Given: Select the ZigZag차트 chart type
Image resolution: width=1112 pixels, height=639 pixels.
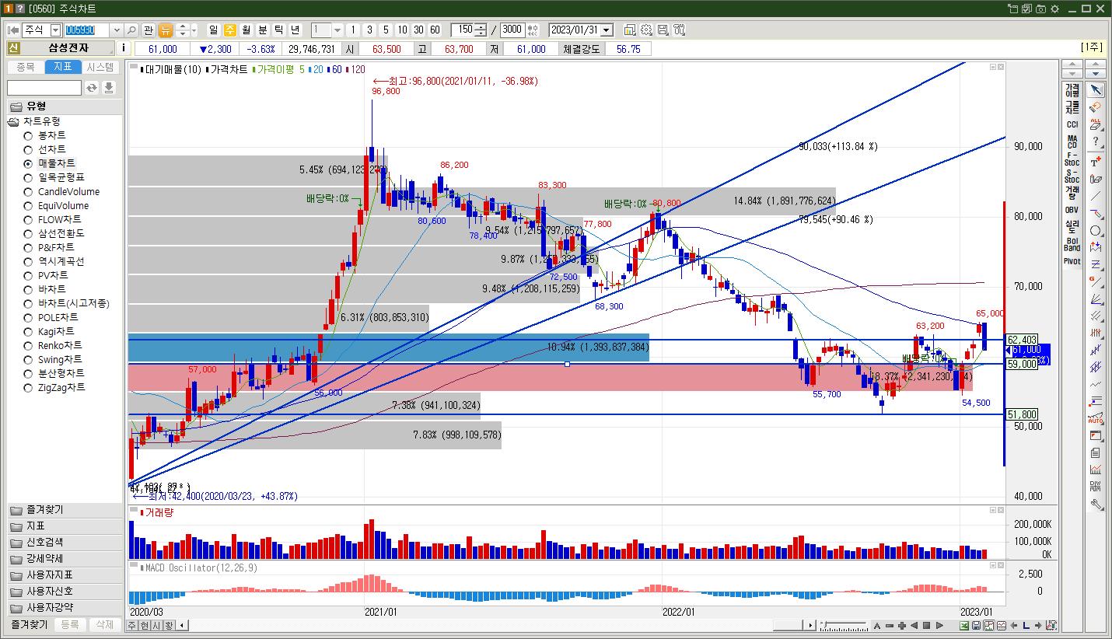Looking at the screenshot, I should click(54, 387).
